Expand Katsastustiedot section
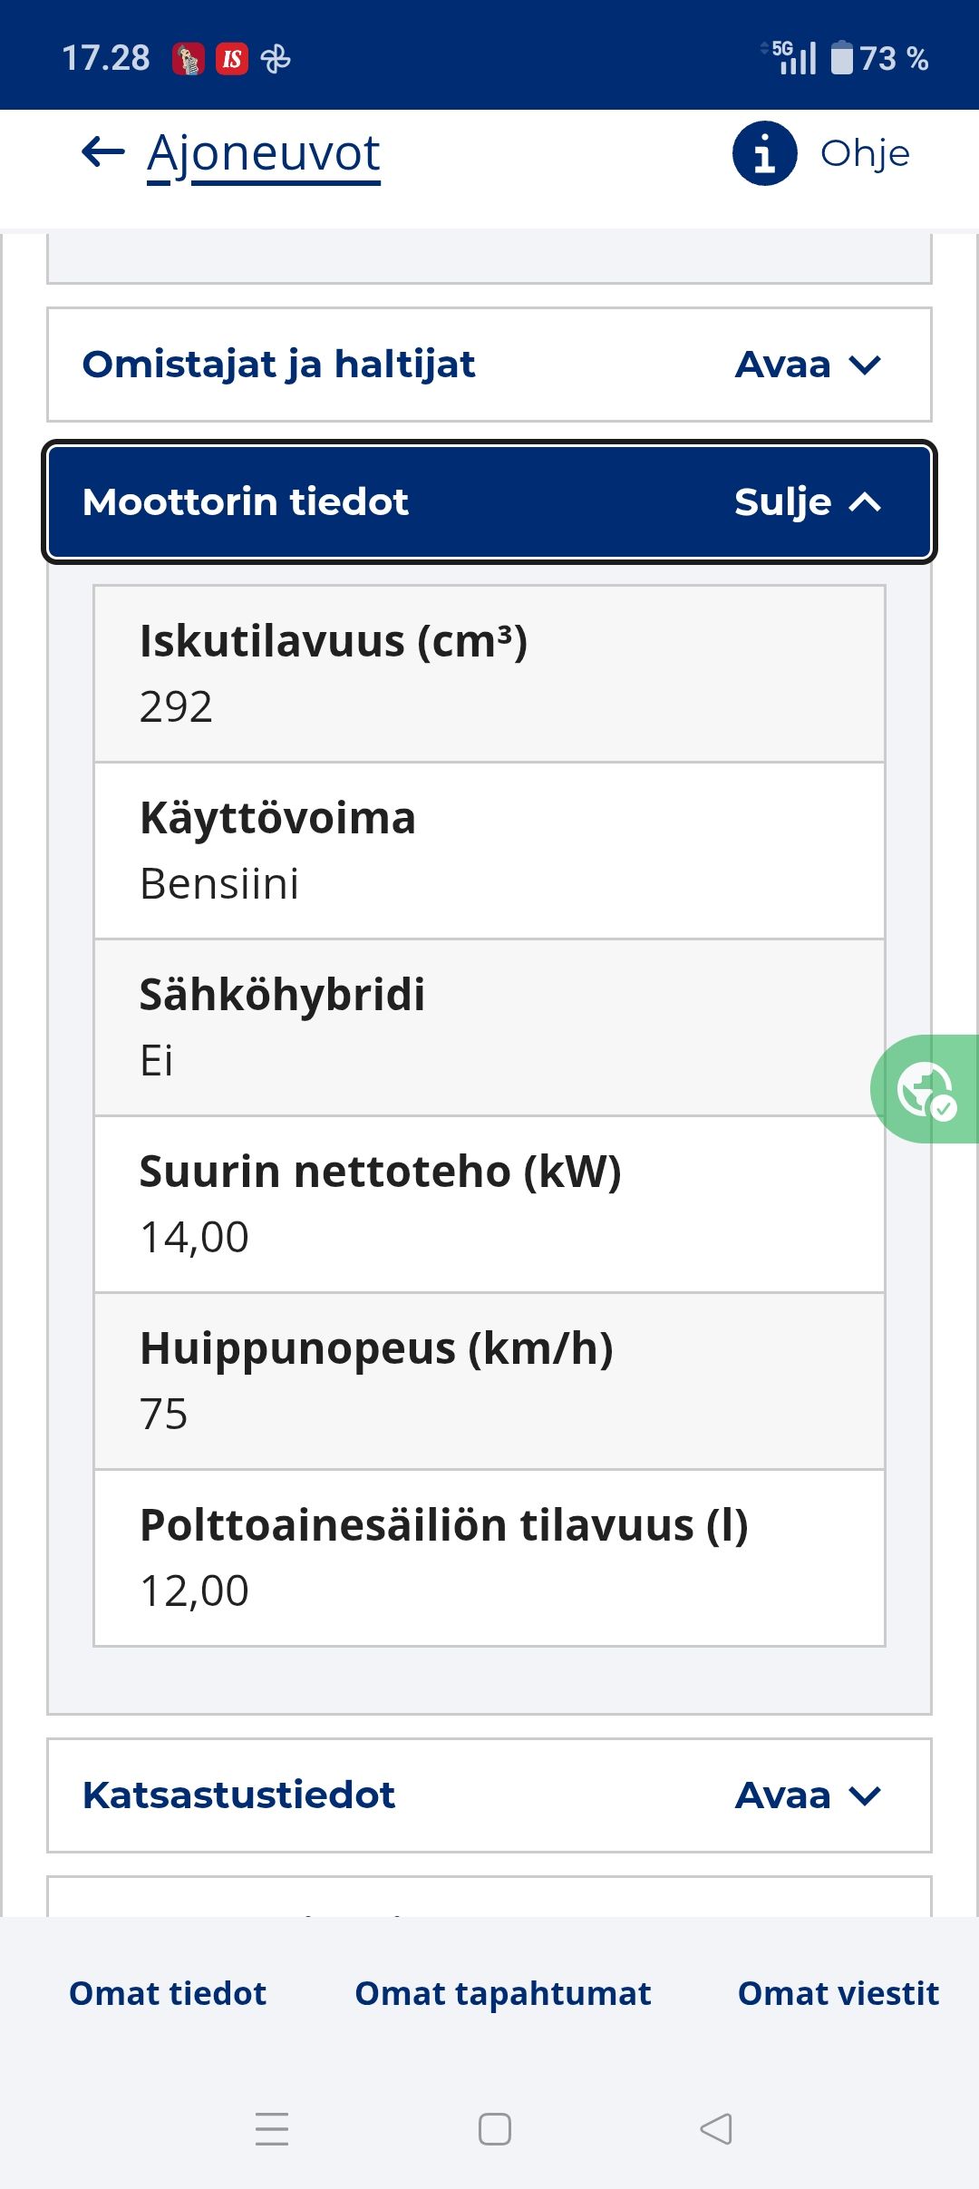Image resolution: width=979 pixels, height=2189 pixels. (489, 1795)
